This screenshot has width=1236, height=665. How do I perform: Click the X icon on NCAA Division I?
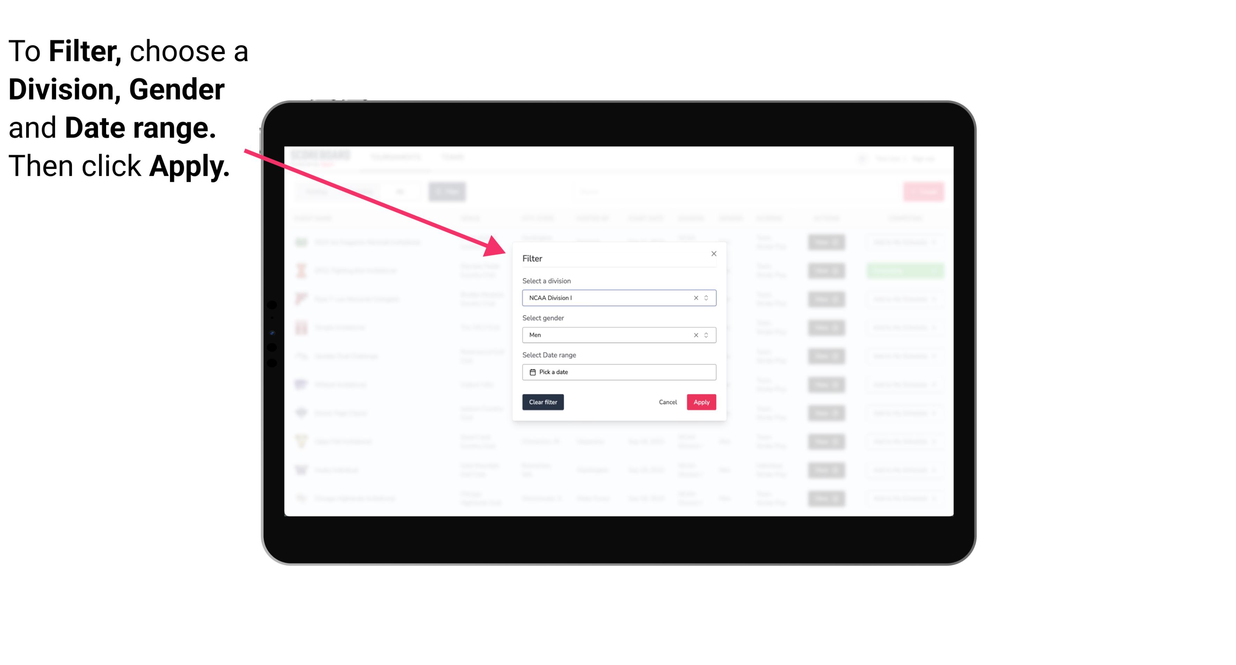click(694, 297)
